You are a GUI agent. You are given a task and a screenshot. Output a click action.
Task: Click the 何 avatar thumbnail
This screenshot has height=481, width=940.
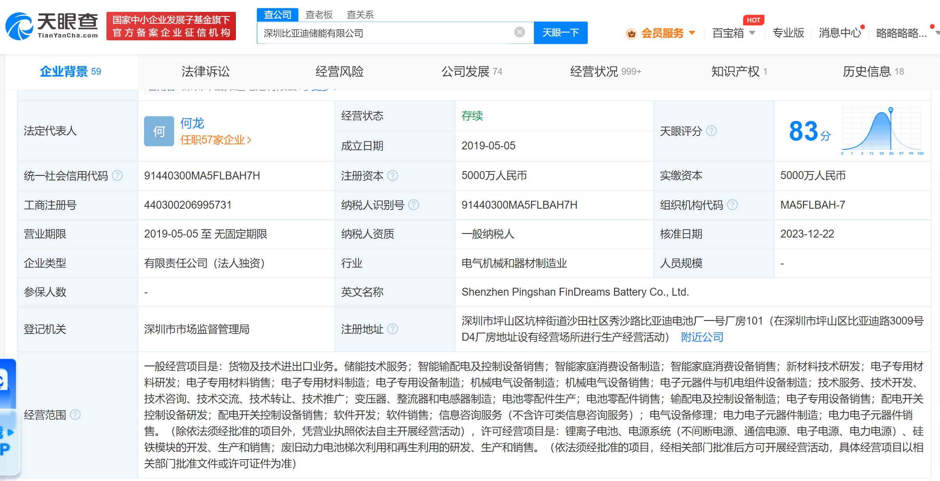point(159,131)
